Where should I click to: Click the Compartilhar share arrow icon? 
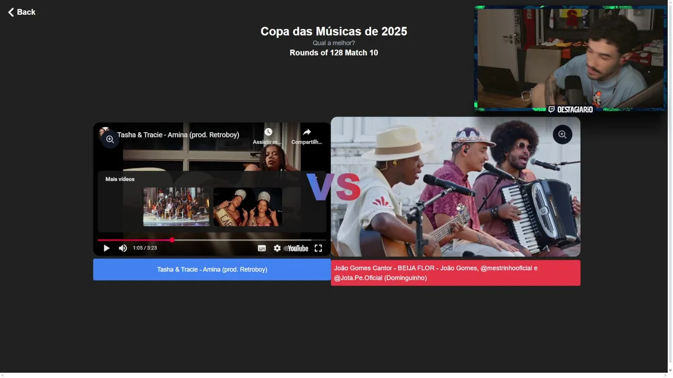coord(307,132)
